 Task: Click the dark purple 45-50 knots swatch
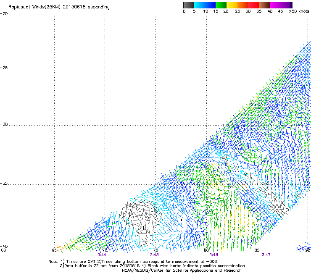pos(287,5)
